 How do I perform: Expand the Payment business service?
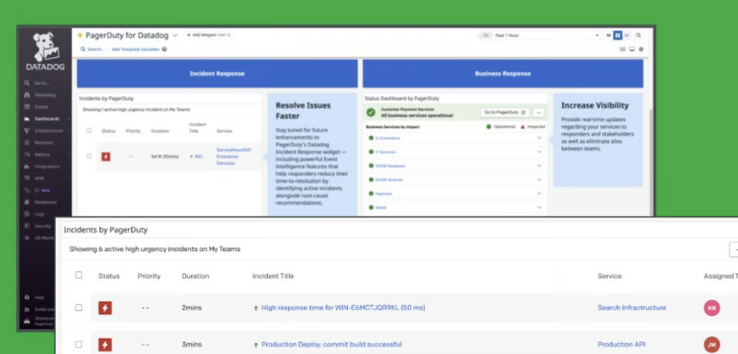[x=539, y=194]
